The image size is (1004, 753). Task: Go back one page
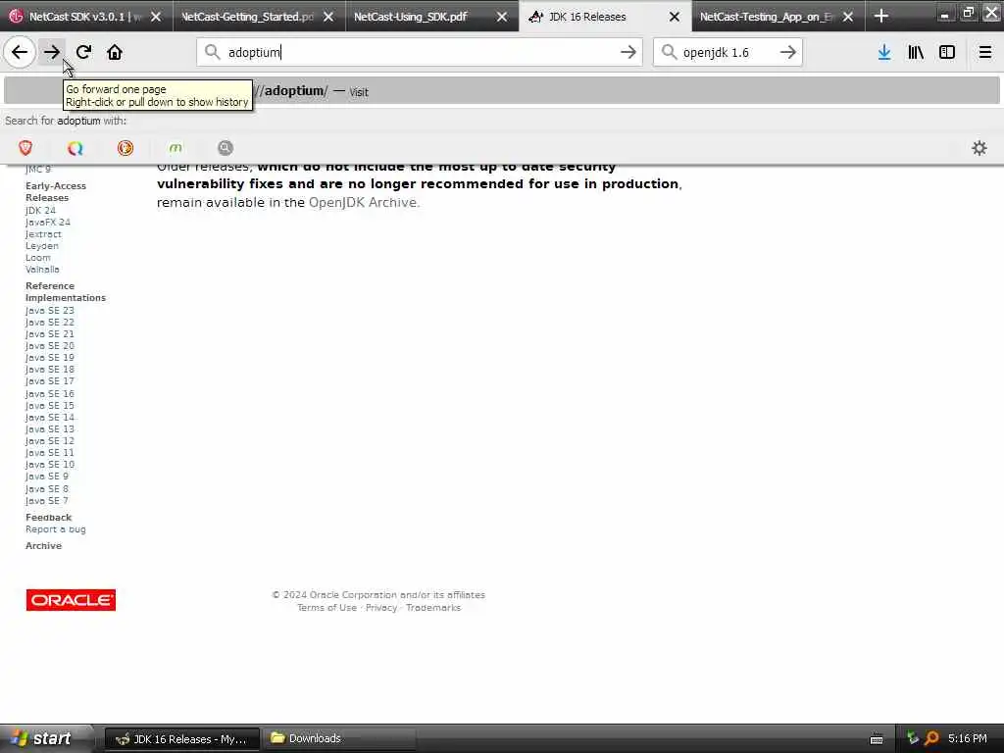coord(20,52)
